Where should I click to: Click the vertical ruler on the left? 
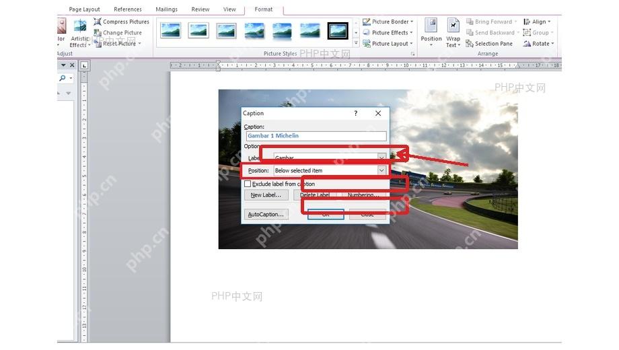(x=84, y=205)
